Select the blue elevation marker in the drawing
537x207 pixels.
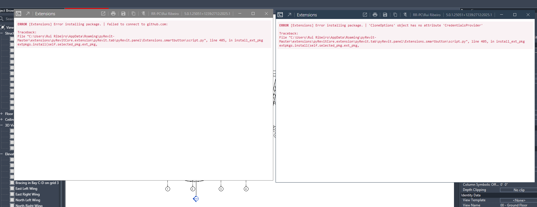(x=196, y=199)
